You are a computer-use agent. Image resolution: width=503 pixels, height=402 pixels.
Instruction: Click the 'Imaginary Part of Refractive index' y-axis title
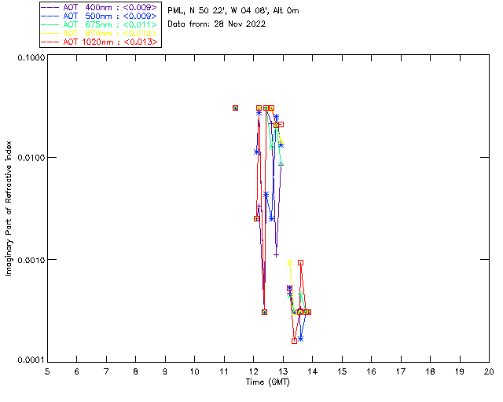(9, 208)
